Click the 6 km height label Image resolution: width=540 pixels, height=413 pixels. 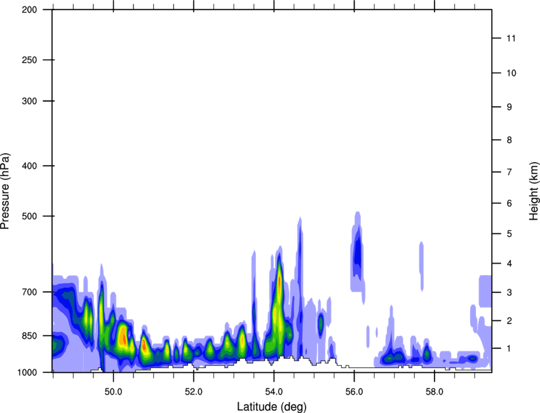[x=510, y=203]
